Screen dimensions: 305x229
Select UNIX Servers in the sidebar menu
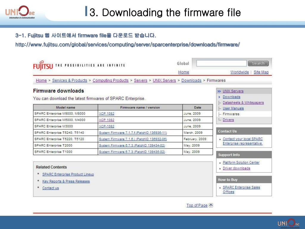pos(233,91)
